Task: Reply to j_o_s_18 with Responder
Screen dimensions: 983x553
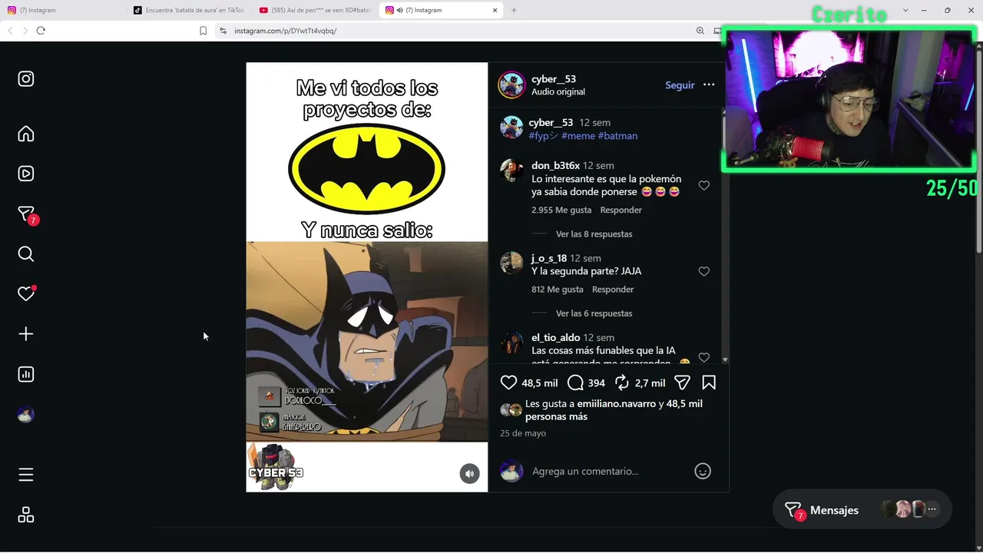Action: click(613, 290)
